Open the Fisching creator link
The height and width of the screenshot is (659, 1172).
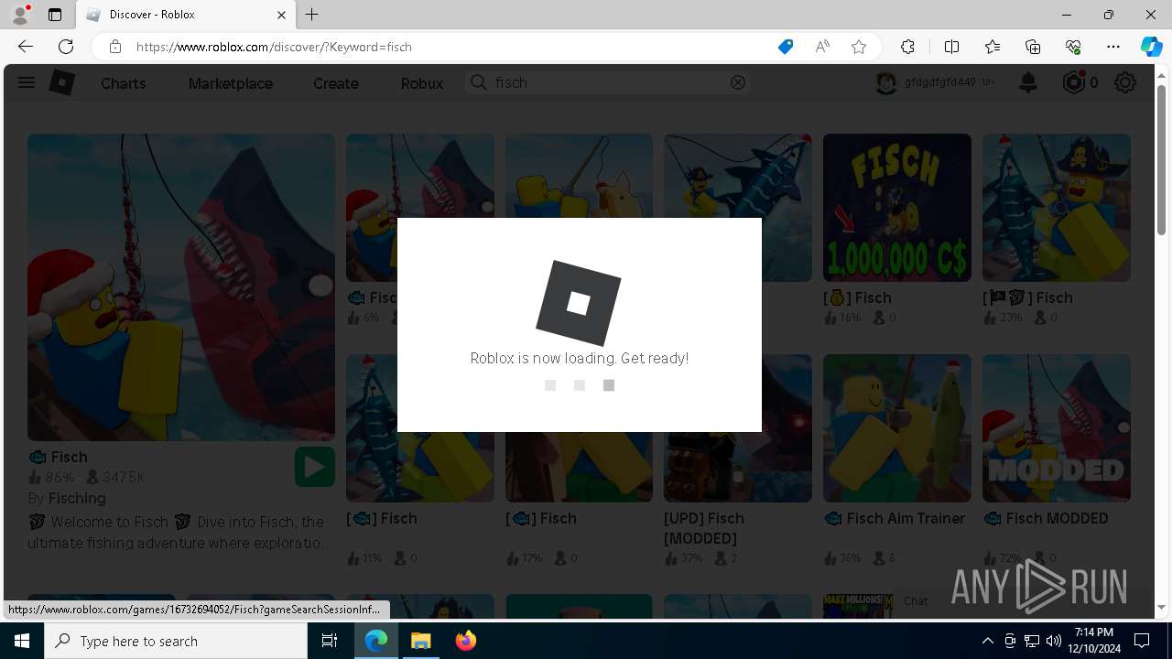(77, 498)
